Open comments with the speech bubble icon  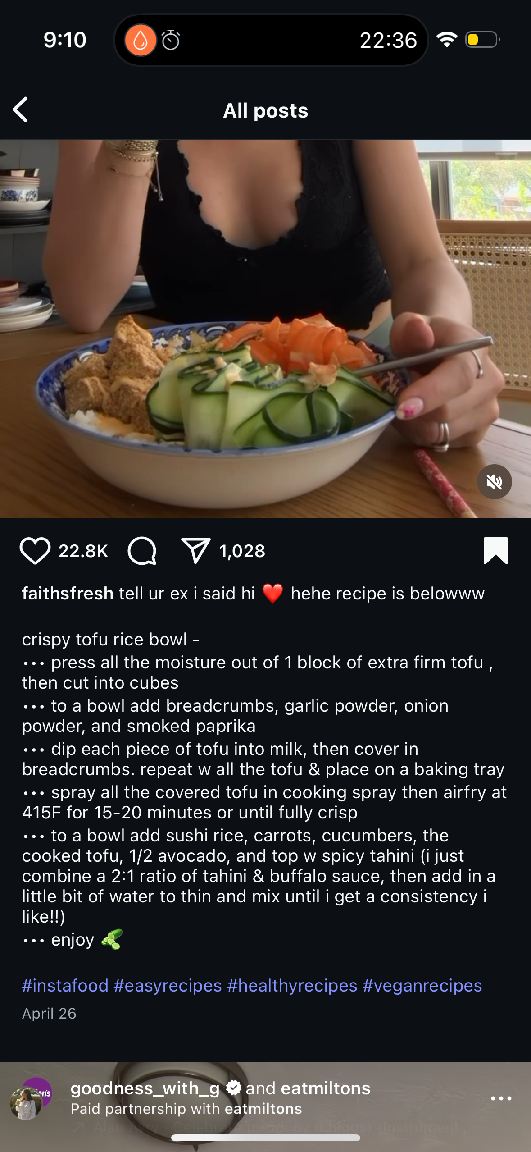(x=142, y=551)
